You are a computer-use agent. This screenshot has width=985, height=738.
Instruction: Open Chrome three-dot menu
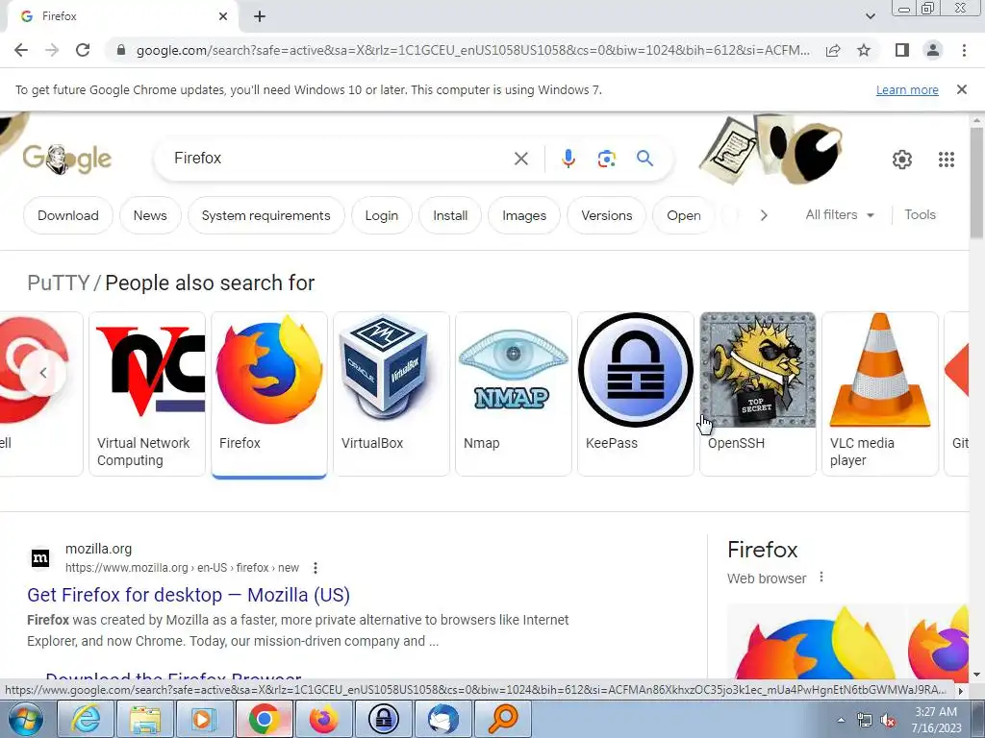[964, 50]
